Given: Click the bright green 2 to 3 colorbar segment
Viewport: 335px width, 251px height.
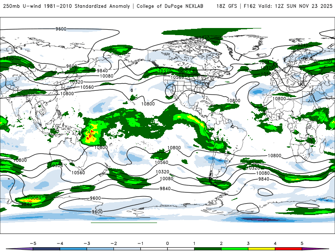Looking at the screenshot, I should [x=234, y=249].
